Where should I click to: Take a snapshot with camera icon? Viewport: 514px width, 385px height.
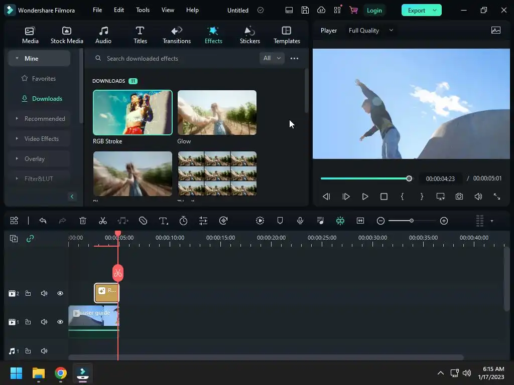[459, 197]
